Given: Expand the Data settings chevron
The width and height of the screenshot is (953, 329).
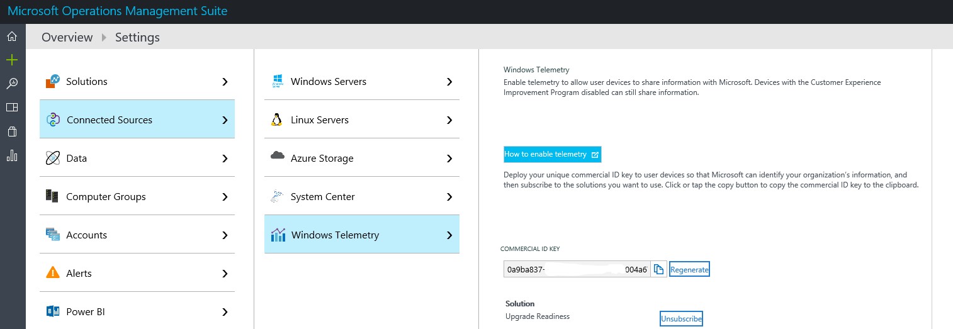Looking at the screenshot, I should click(x=225, y=159).
